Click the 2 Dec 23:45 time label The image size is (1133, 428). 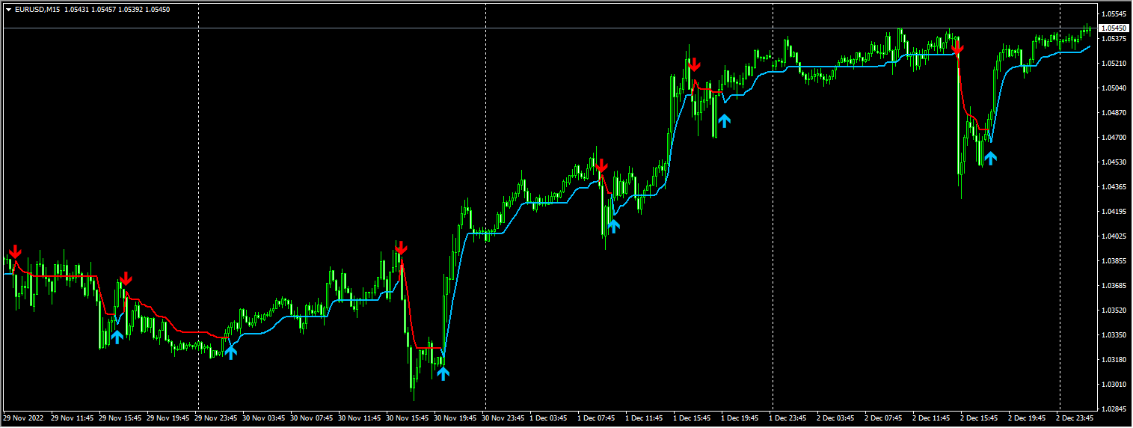point(1076,418)
